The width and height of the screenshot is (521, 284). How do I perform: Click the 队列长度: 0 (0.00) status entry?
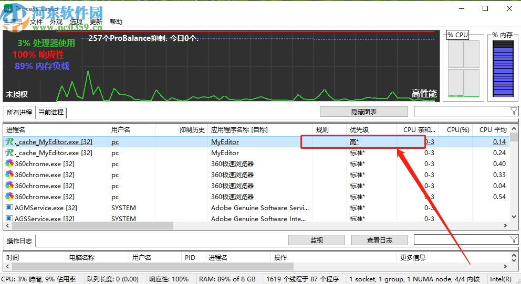pos(113,279)
